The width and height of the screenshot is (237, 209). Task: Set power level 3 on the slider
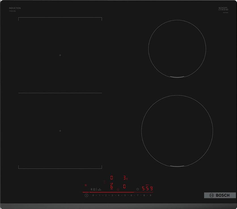[112, 195]
